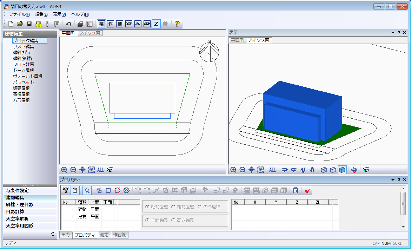The width and height of the screenshot is (411, 249).
Task: Zoom out on the left plan view
Action: [73, 170]
